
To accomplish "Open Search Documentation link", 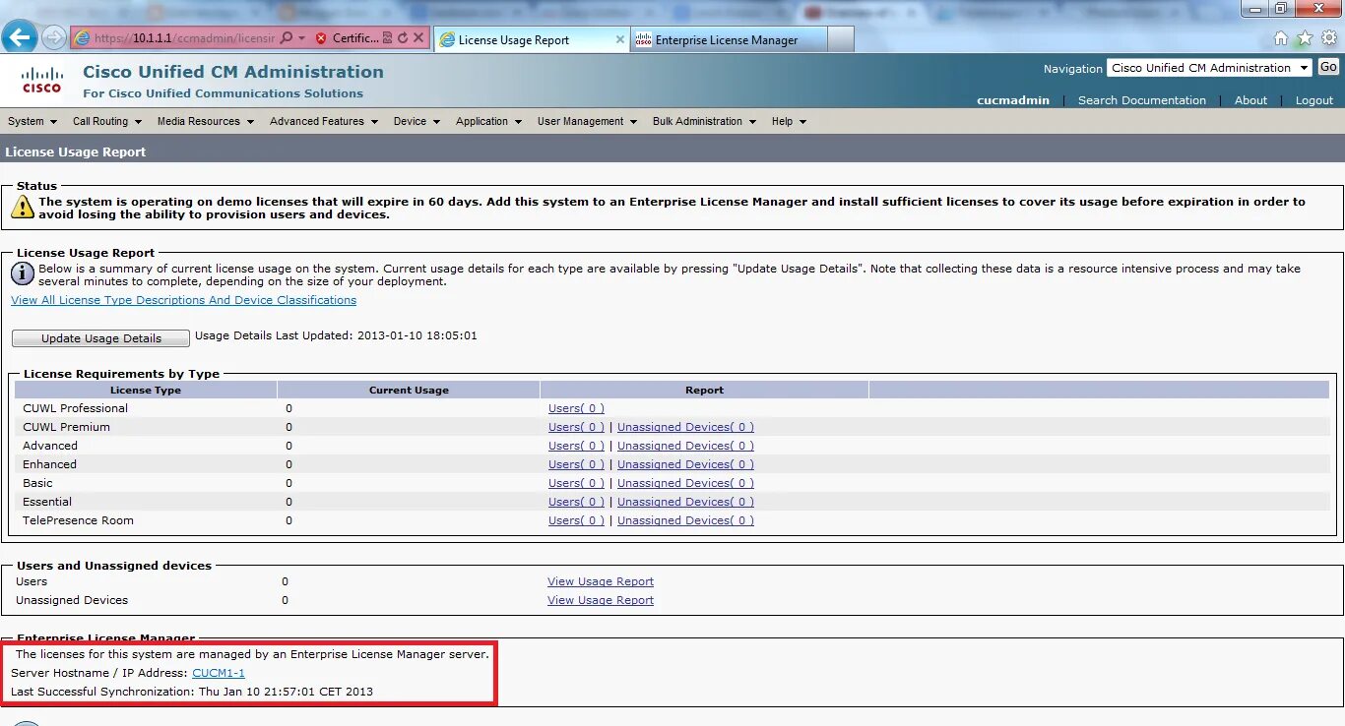I will point(1142,100).
